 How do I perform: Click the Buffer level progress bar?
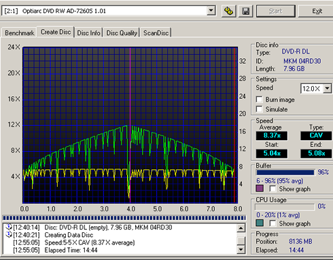click(x=285, y=173)
